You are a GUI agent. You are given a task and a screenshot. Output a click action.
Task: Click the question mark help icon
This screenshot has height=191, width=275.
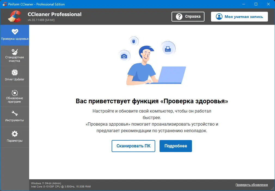[179, 16]
